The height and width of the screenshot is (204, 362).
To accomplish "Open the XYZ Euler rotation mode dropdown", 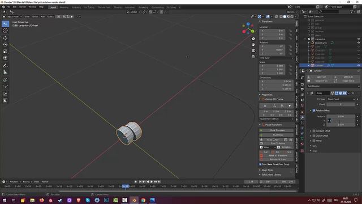I will (x=277, y=58).
